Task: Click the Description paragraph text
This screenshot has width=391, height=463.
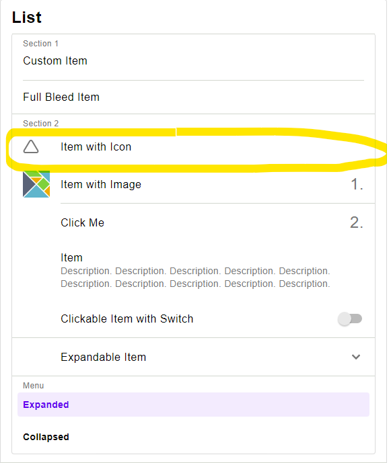Action: pyautogui.click(x=195, y=278)
